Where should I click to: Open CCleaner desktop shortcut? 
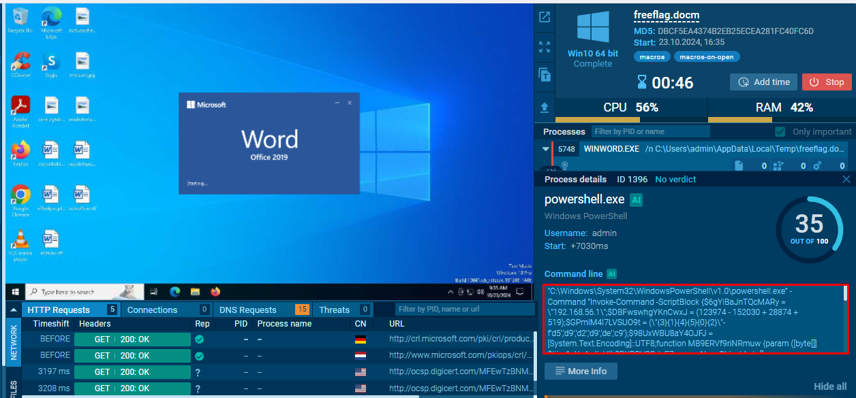tap(20, 65)
